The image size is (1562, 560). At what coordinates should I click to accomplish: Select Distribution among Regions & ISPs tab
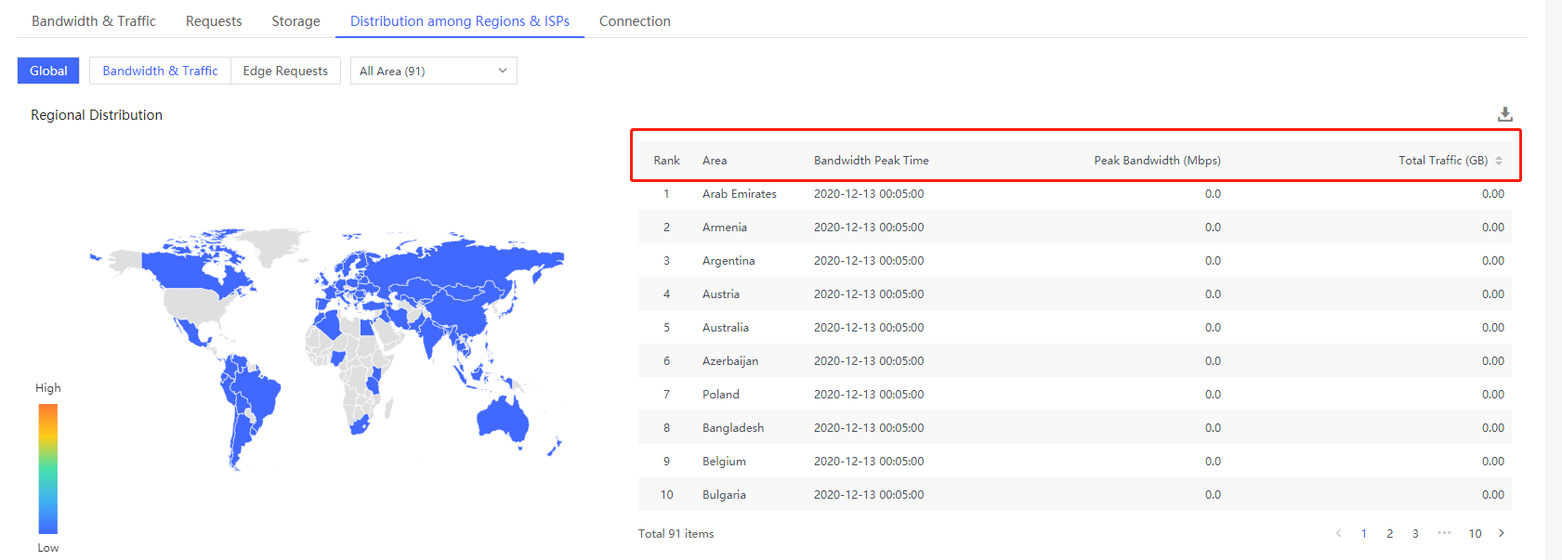tap(460, 20)
